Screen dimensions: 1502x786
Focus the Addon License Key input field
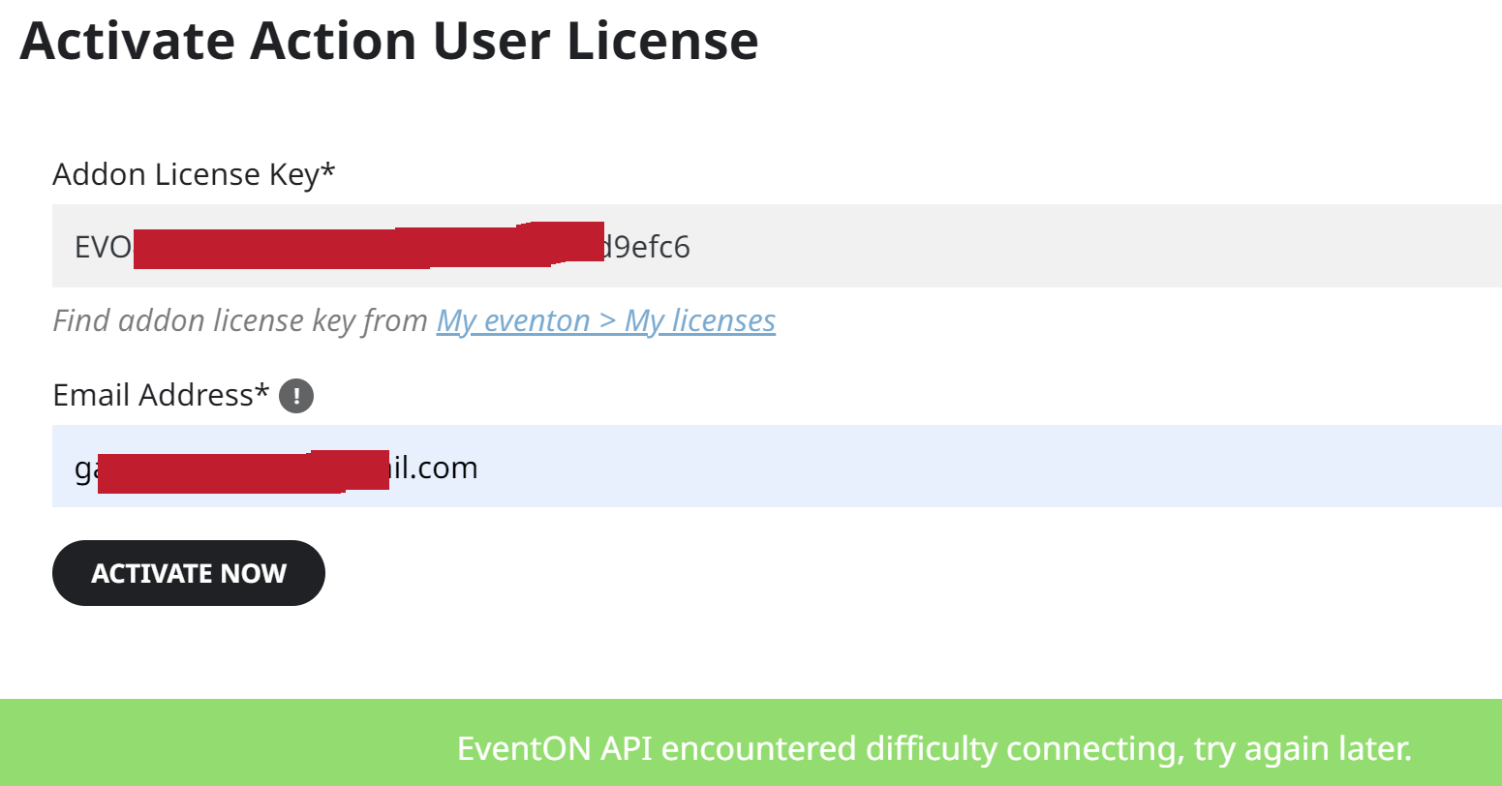click(777, 246)
